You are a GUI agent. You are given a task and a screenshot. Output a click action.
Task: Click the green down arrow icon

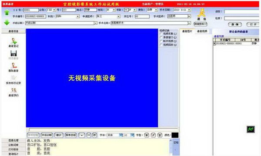coord(7,23)
